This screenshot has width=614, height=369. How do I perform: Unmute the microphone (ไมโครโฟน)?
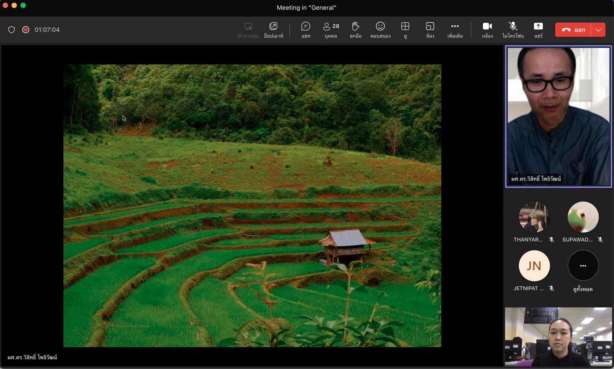512,30
